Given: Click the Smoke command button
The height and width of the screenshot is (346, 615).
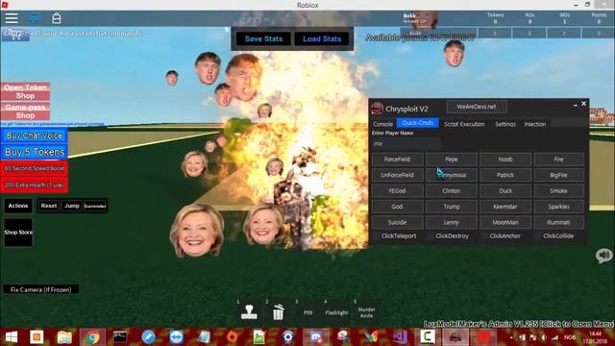Looking at the screenshot, I should point(559,190).
